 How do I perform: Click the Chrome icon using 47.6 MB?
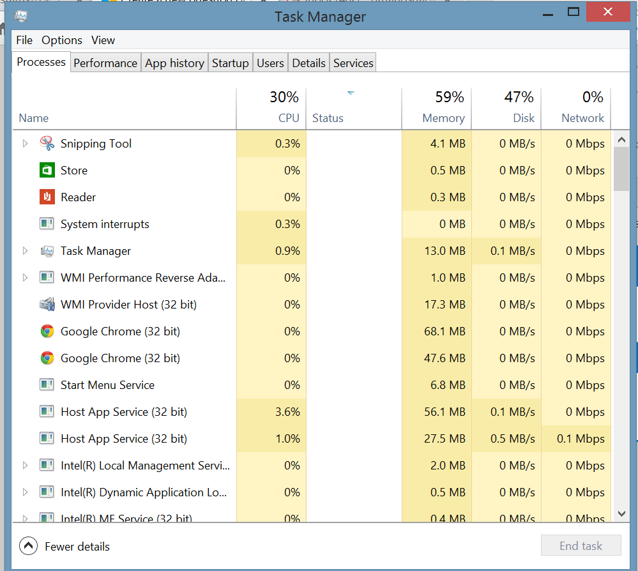click(x=47, y=358)
